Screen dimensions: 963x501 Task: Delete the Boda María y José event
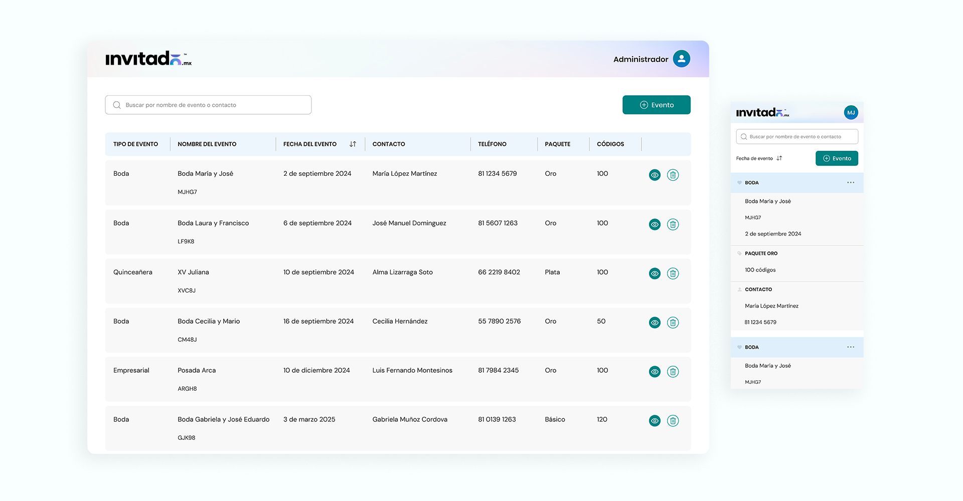coord(673,175)
